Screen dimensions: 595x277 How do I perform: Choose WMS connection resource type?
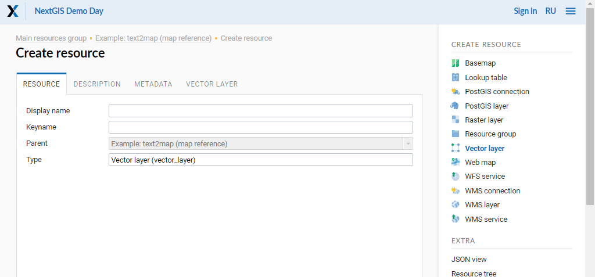[x=493, y=191]
